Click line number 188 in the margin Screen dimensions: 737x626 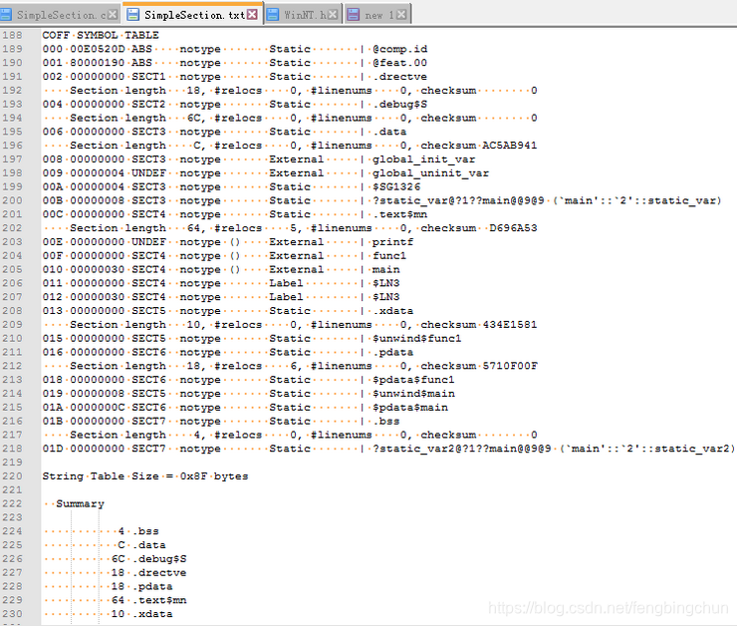pyautogui.click(x=12, y=35)
